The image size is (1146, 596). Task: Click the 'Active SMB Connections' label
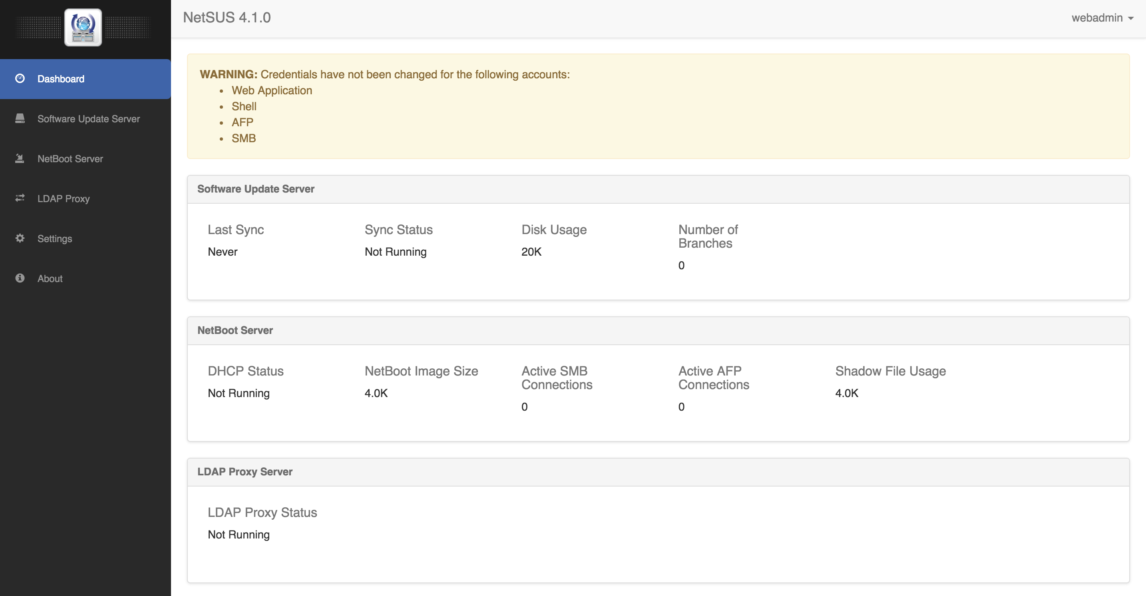click(x=557, y=377)
